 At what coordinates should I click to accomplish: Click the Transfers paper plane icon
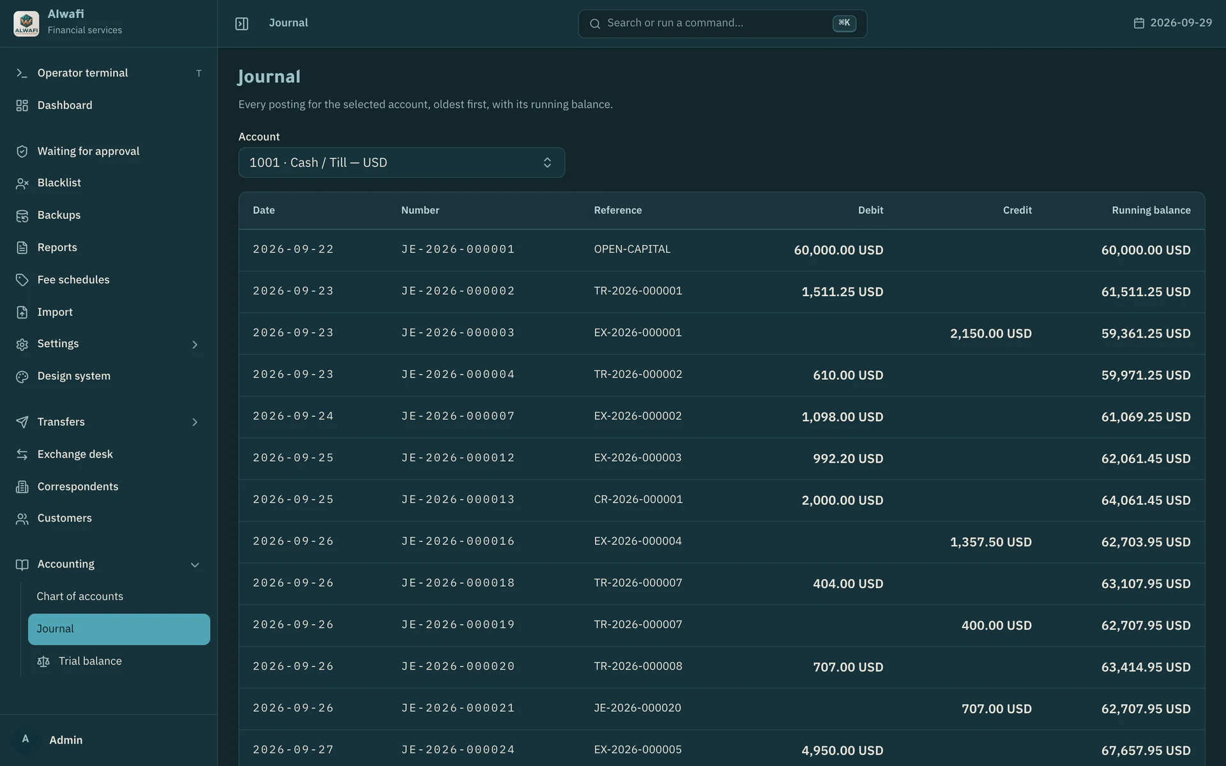point(22,422)
